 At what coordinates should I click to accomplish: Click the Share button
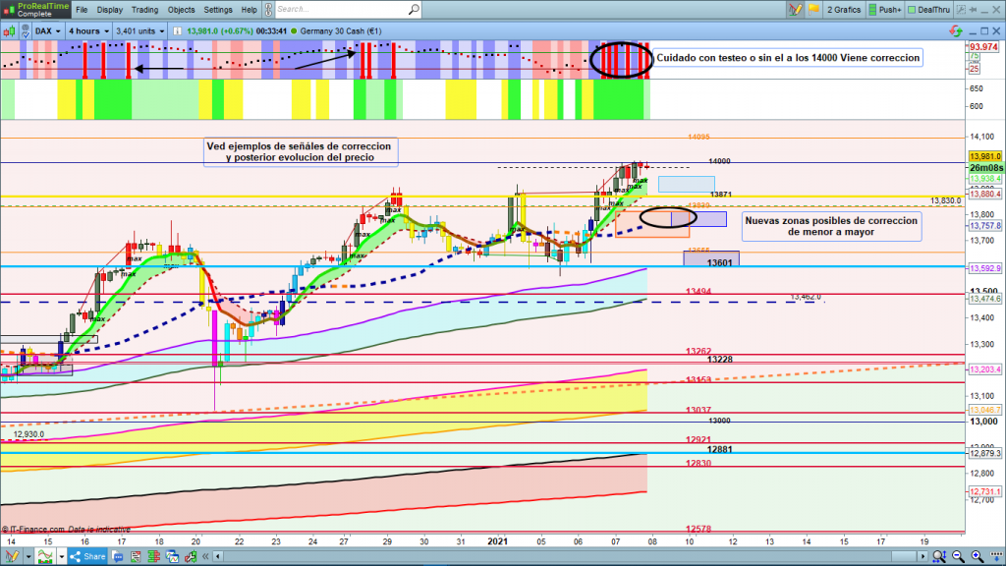[x=86, y=557]
